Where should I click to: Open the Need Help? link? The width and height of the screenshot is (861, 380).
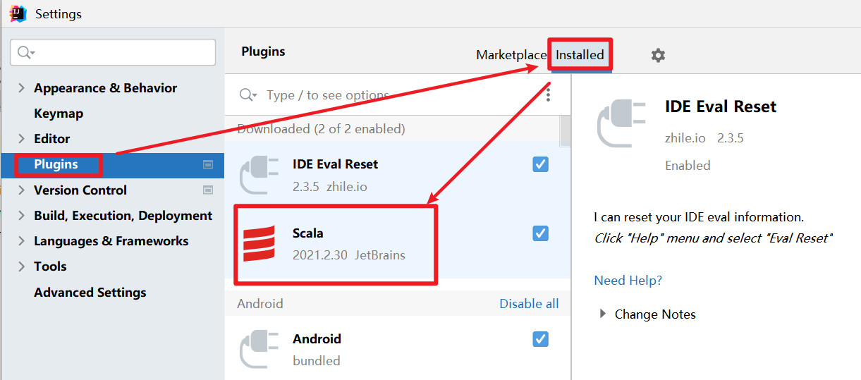point(628,280)
